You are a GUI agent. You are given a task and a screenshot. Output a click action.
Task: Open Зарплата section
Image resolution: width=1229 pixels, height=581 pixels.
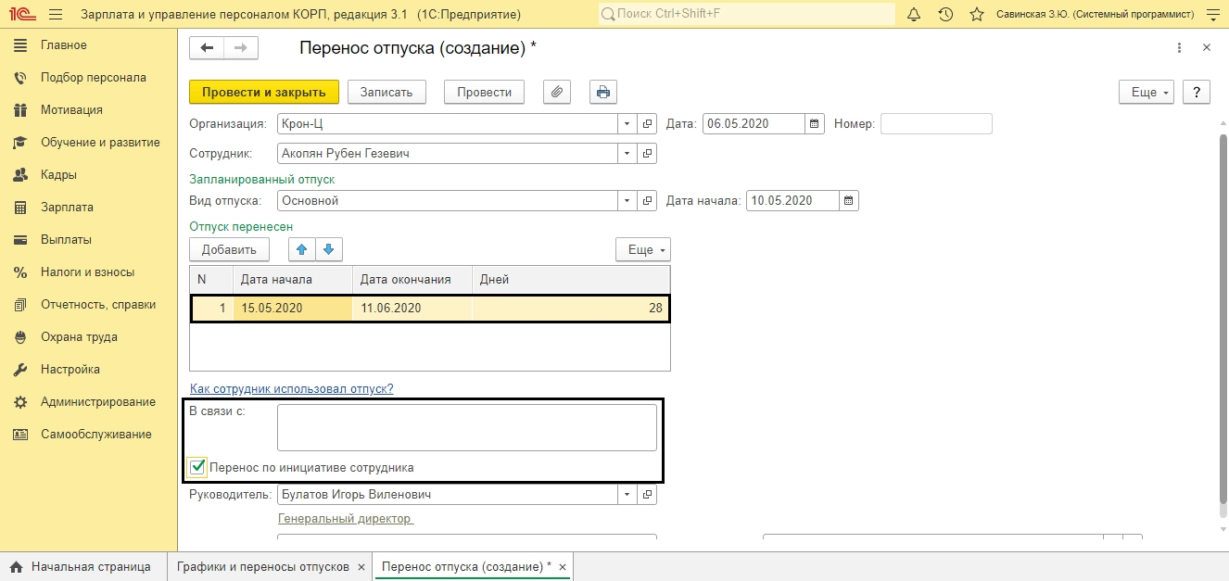67,208
